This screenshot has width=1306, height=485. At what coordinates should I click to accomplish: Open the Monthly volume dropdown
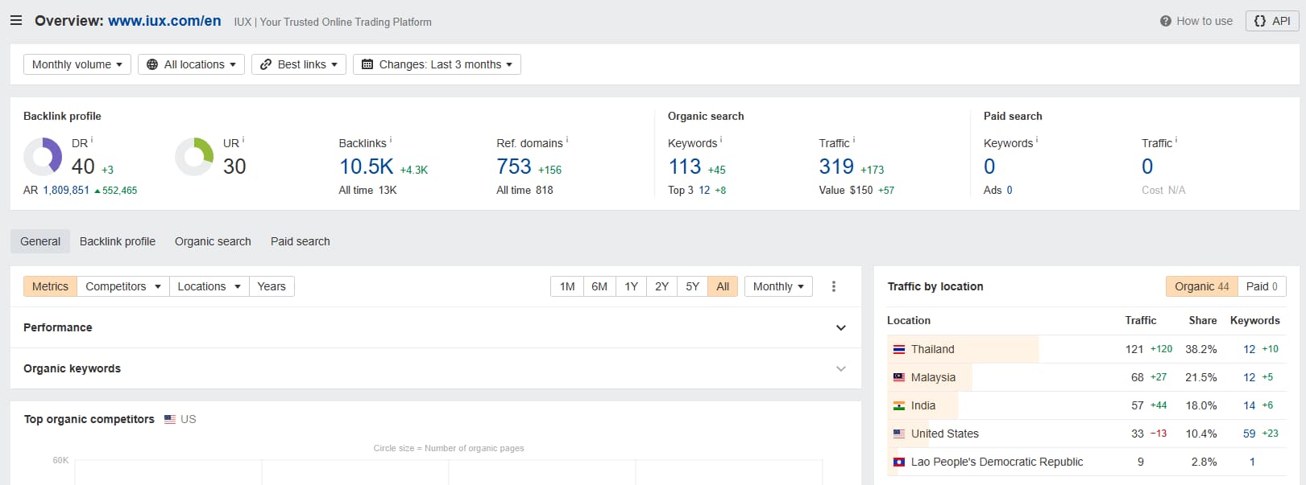click(x=77, y=64)
